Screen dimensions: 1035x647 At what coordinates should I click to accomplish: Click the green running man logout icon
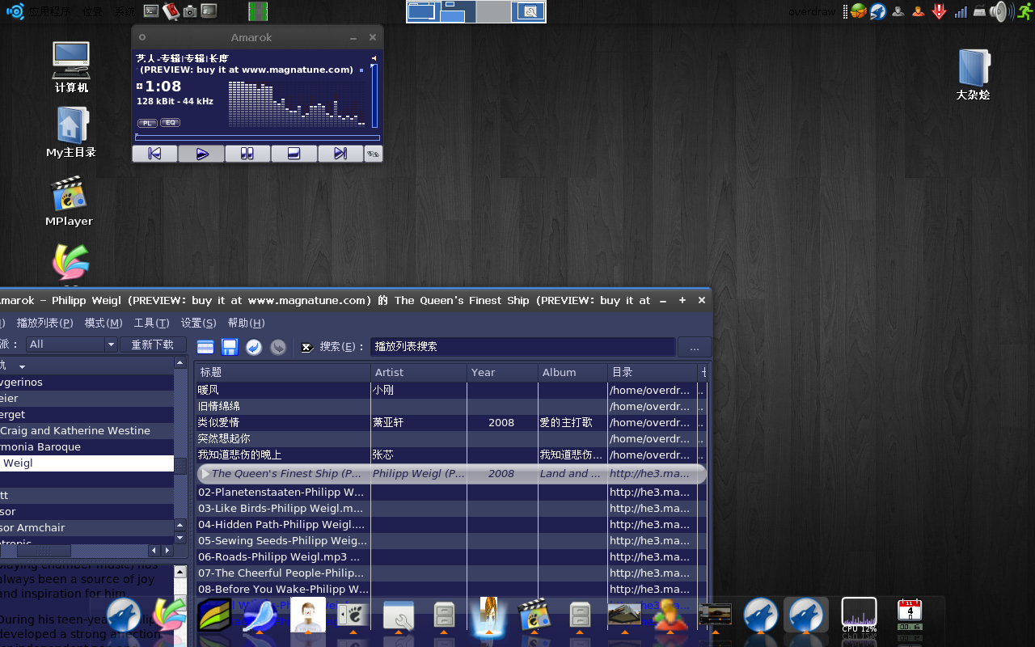pos(1024,11)
